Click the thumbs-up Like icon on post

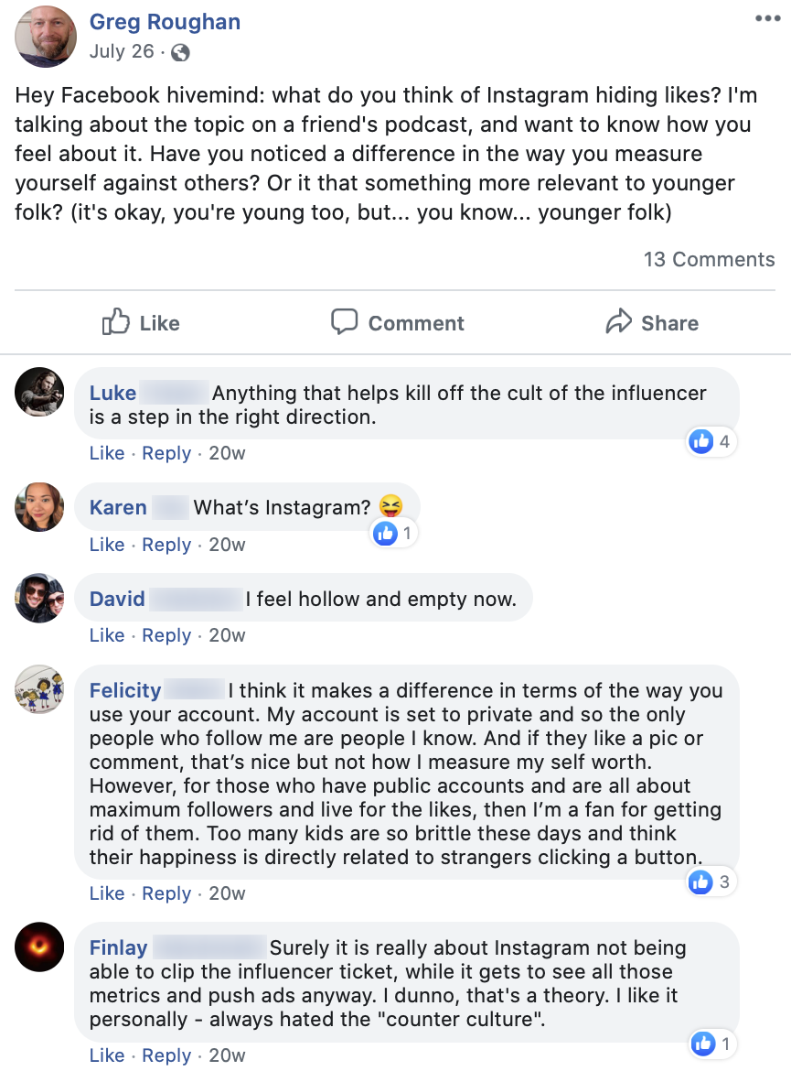point(116,322)
